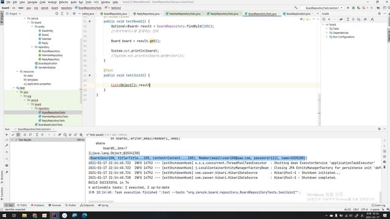
Task: Open the Project view dropdown
Action: (13, 13)
